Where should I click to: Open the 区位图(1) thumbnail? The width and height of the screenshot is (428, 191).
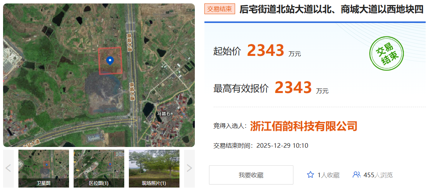(x=99, y=168)
